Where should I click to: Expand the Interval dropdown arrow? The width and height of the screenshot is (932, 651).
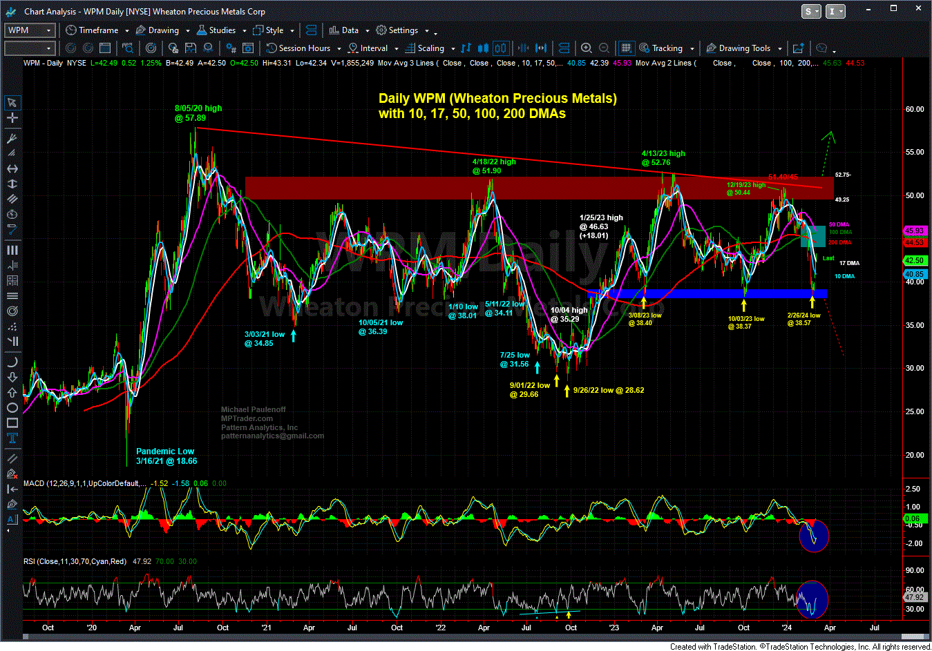pyautogui.click(x=396, y=48)
